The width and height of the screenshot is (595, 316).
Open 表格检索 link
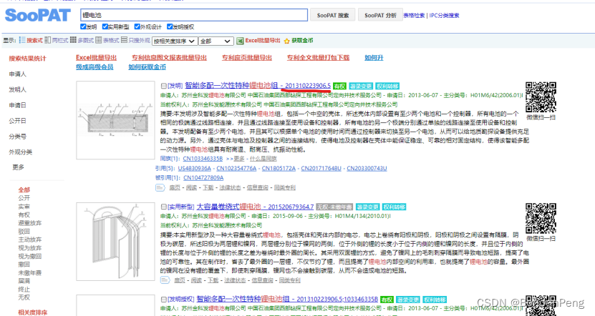[414, 16]
